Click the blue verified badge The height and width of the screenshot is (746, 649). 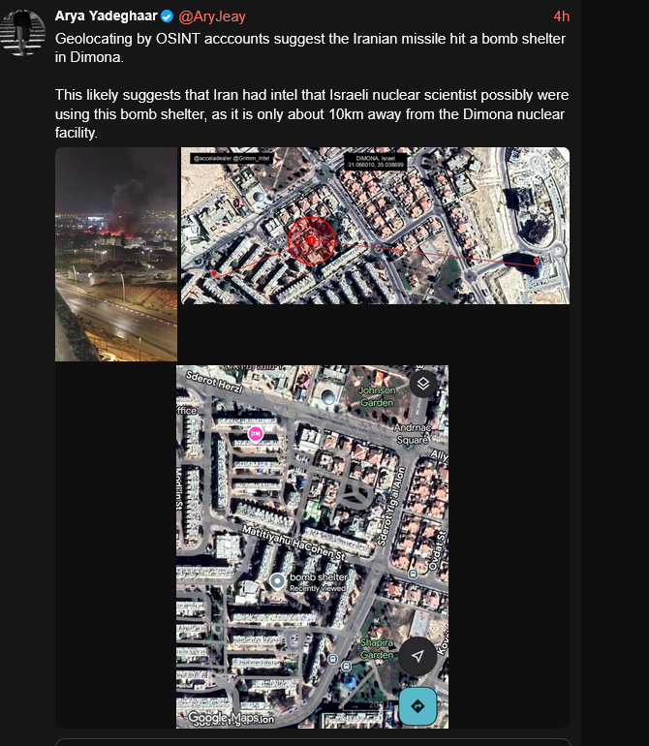[x=167, y=16]
